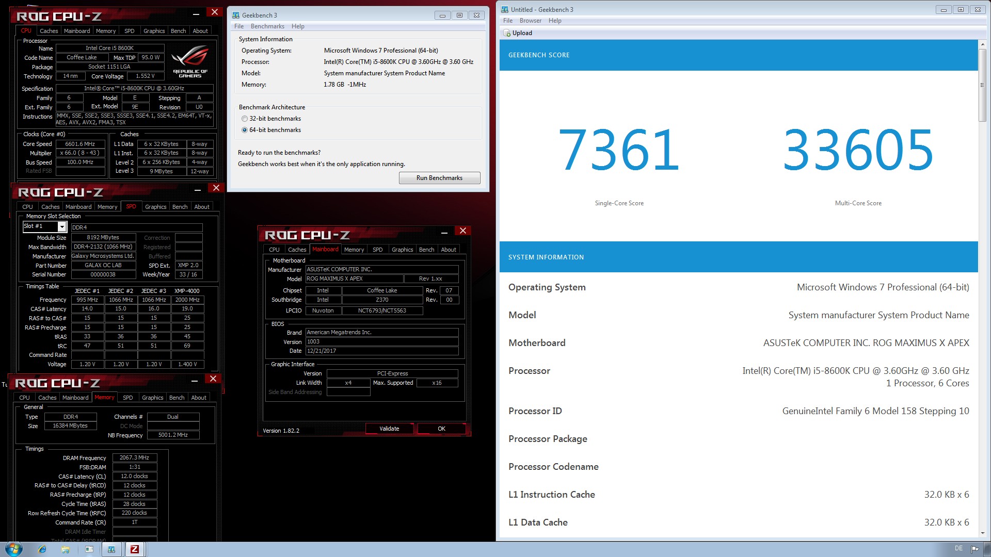This screenshot has width=991, height=557.
Task: Click the Upload icon in Geekbench results toolbar
Action: tap(507, 33)
